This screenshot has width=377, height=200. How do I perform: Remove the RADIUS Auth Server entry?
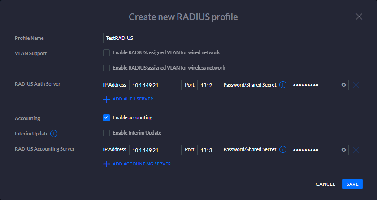tap(356, 85)
